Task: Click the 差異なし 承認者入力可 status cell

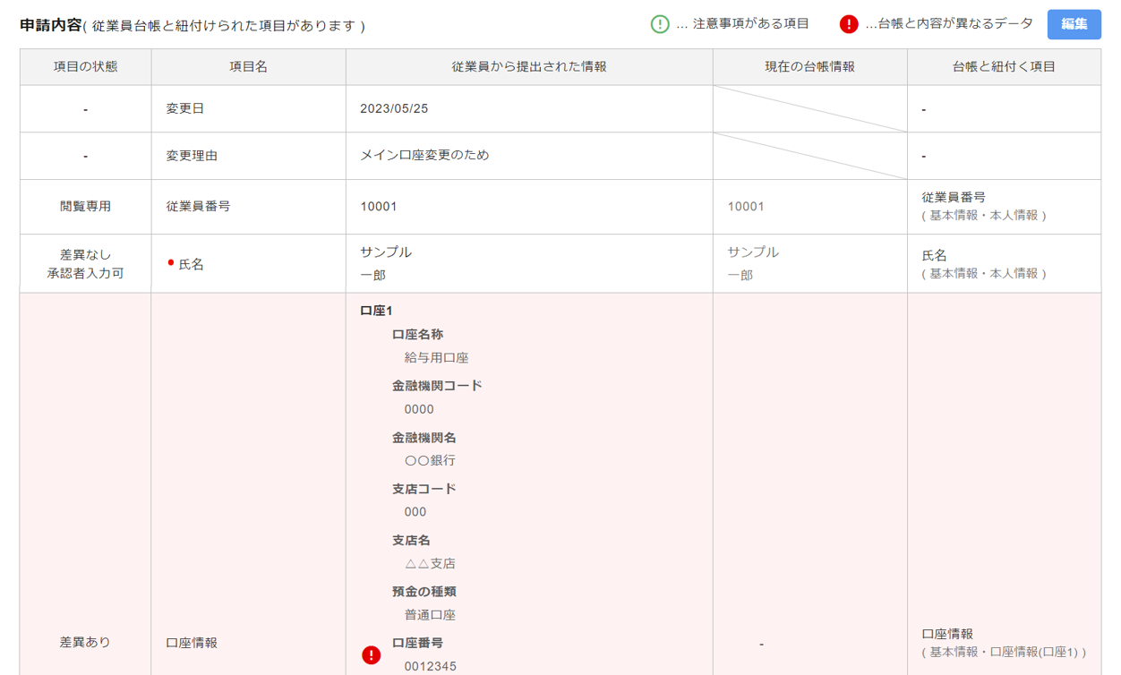Action: [86, 263]
